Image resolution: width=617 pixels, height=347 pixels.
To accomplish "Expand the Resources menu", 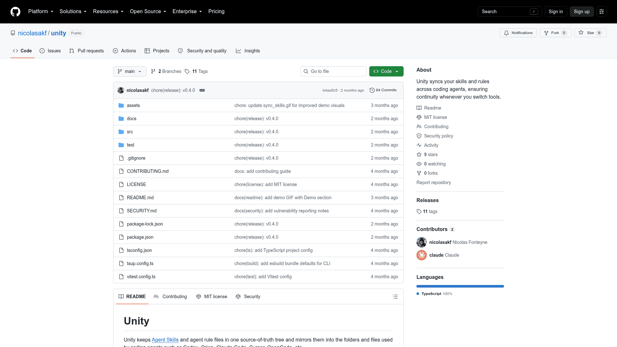I will pos(108,12).
